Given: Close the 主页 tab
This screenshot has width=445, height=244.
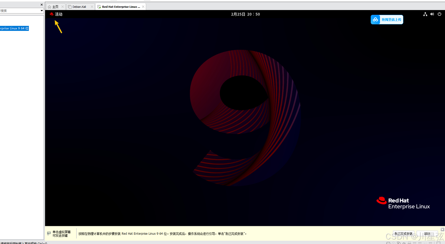Looking at the screenshot, I should pos(62,7).
